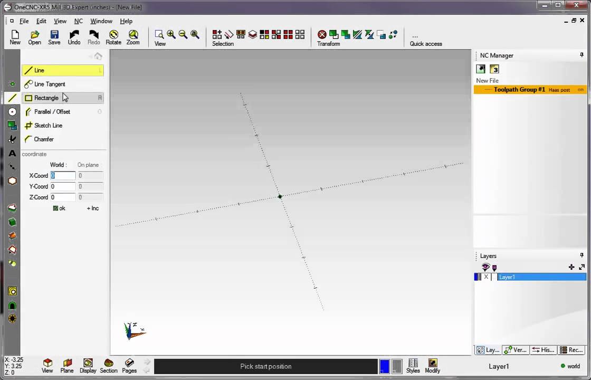Image resolution: width=591 pixels, height=380 pixels.
Task: Zoom in with the plus magnifier
Action: click(x=171, y=35)
